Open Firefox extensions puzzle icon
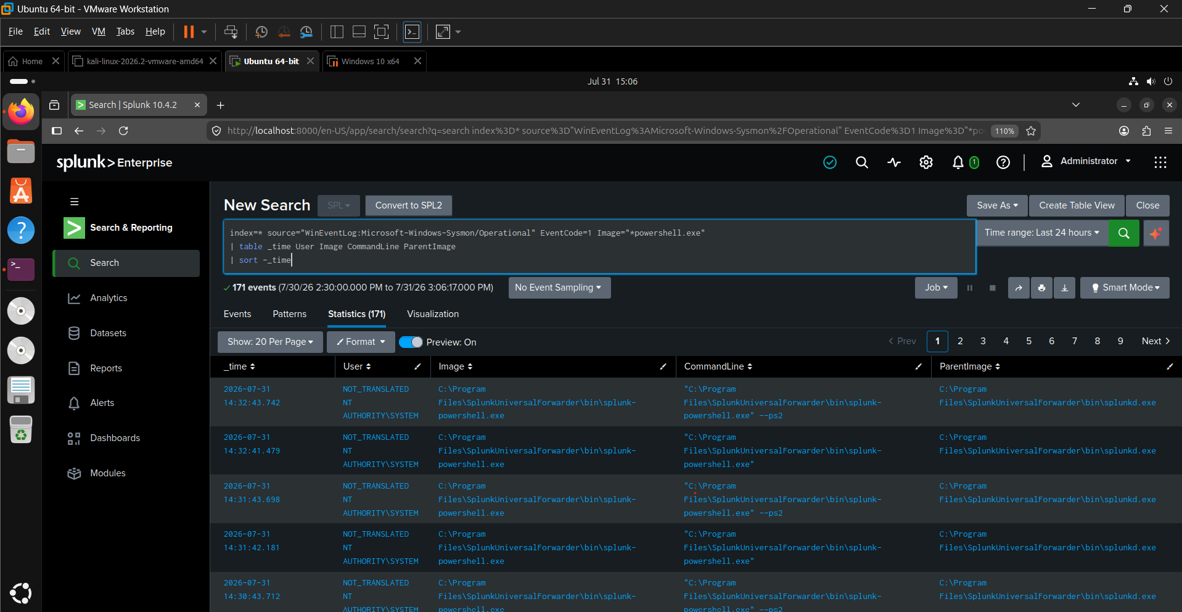 click(1146, 131)
